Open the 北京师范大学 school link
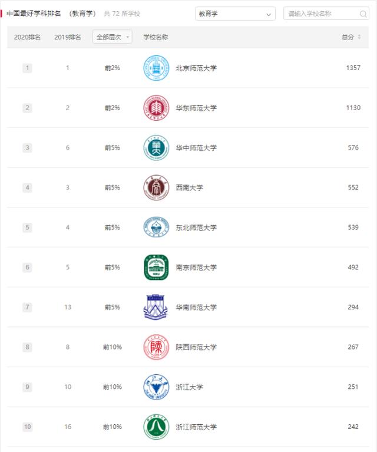The image size is (377, 452). pyautogui.click(x=196, y=68)
